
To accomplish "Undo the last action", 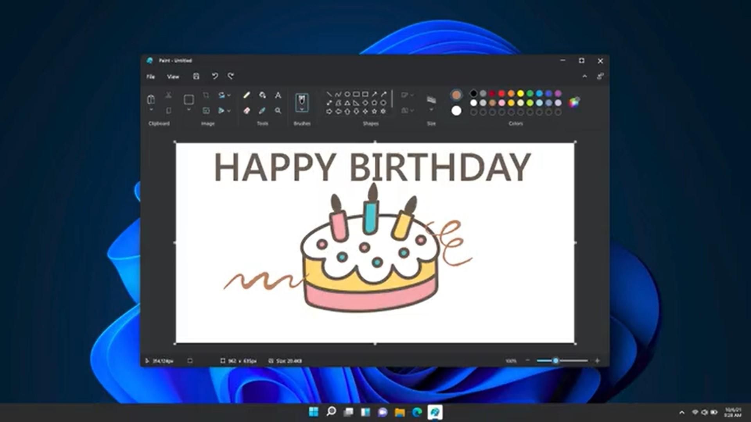I will [x=214, y=76].
